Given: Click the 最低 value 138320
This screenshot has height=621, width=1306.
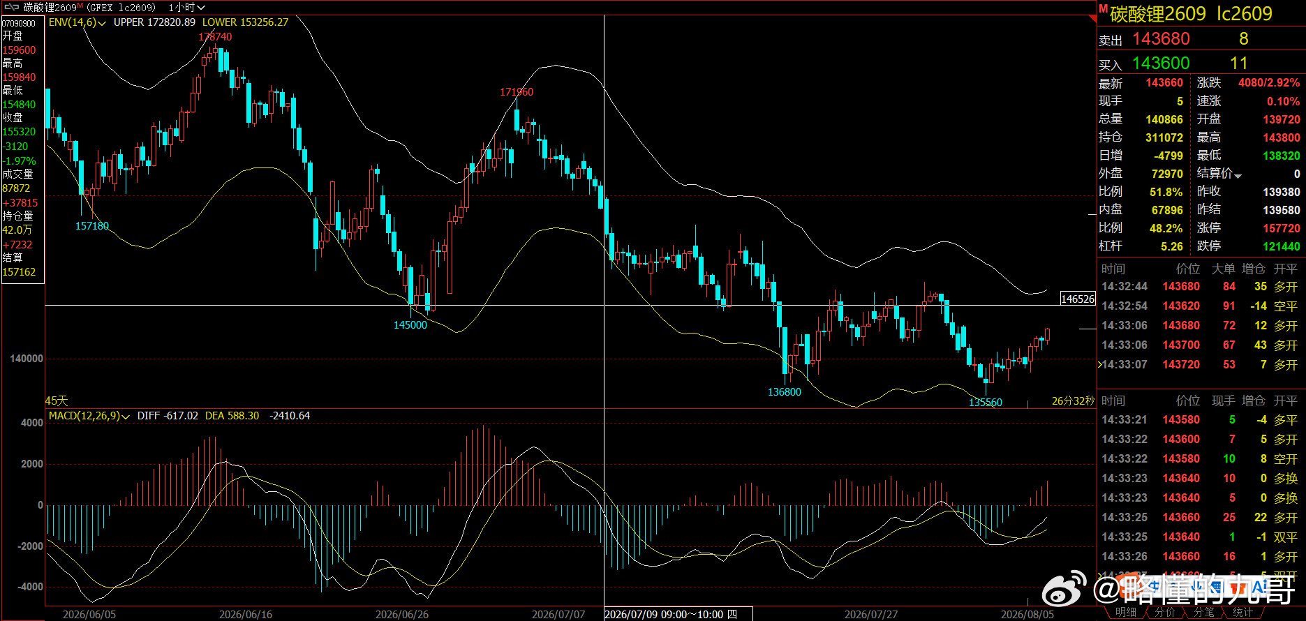Looking at the screenshot, I should [x=1282, y=156].
